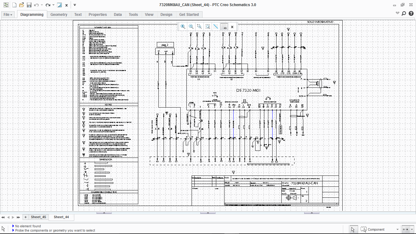416x234 pixels.
Task: Click the Zoom In magnifier icon
Action: pyautogui.click(x=183, y=27)
